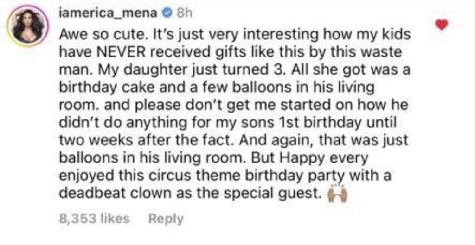Unlike the comment with the red heart

coord(442,25)
